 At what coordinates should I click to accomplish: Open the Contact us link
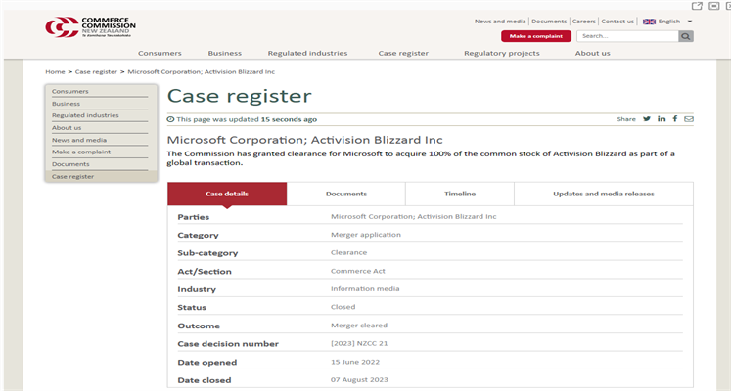point(617,22)
